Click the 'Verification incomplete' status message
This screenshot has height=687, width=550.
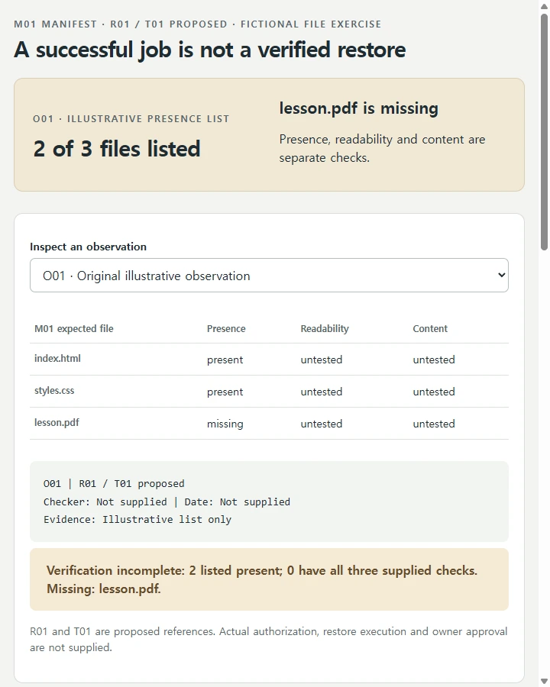(269, 579)
